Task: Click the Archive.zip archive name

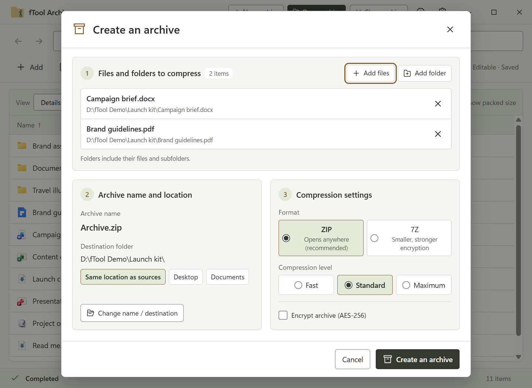Action: (101, 228)
